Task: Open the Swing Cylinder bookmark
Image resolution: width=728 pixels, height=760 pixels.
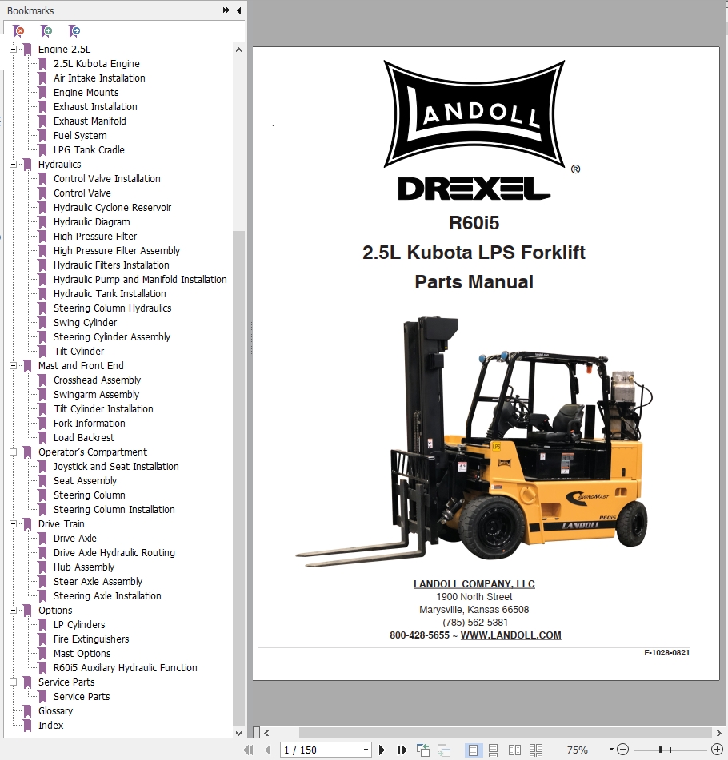Action: (x=86, y=323)
